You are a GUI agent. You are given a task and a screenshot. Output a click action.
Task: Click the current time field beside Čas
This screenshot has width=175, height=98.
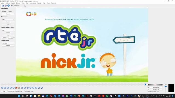pyautogui.click(x=11, y=91)
